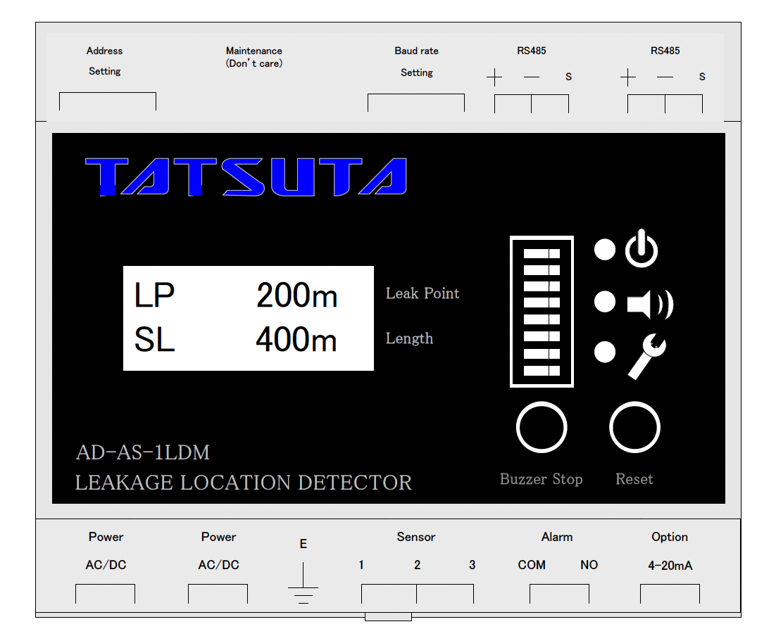Click the "Baud rate" label text
This screenshot has width=776, height=636.
pos(416,51)
